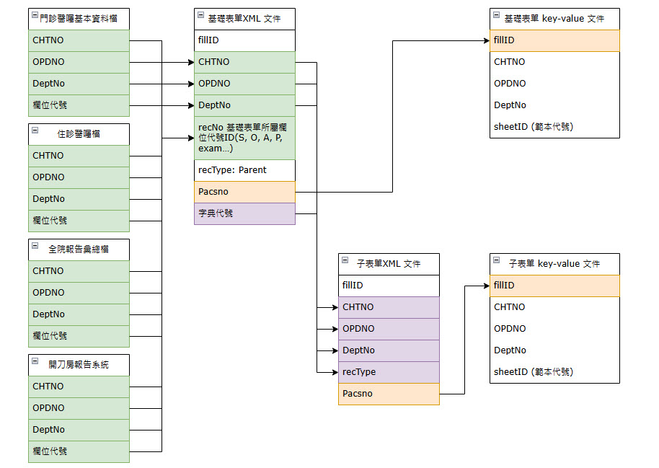Click OPDNO row in 住診醫囑檔 table

click(79, 177)
